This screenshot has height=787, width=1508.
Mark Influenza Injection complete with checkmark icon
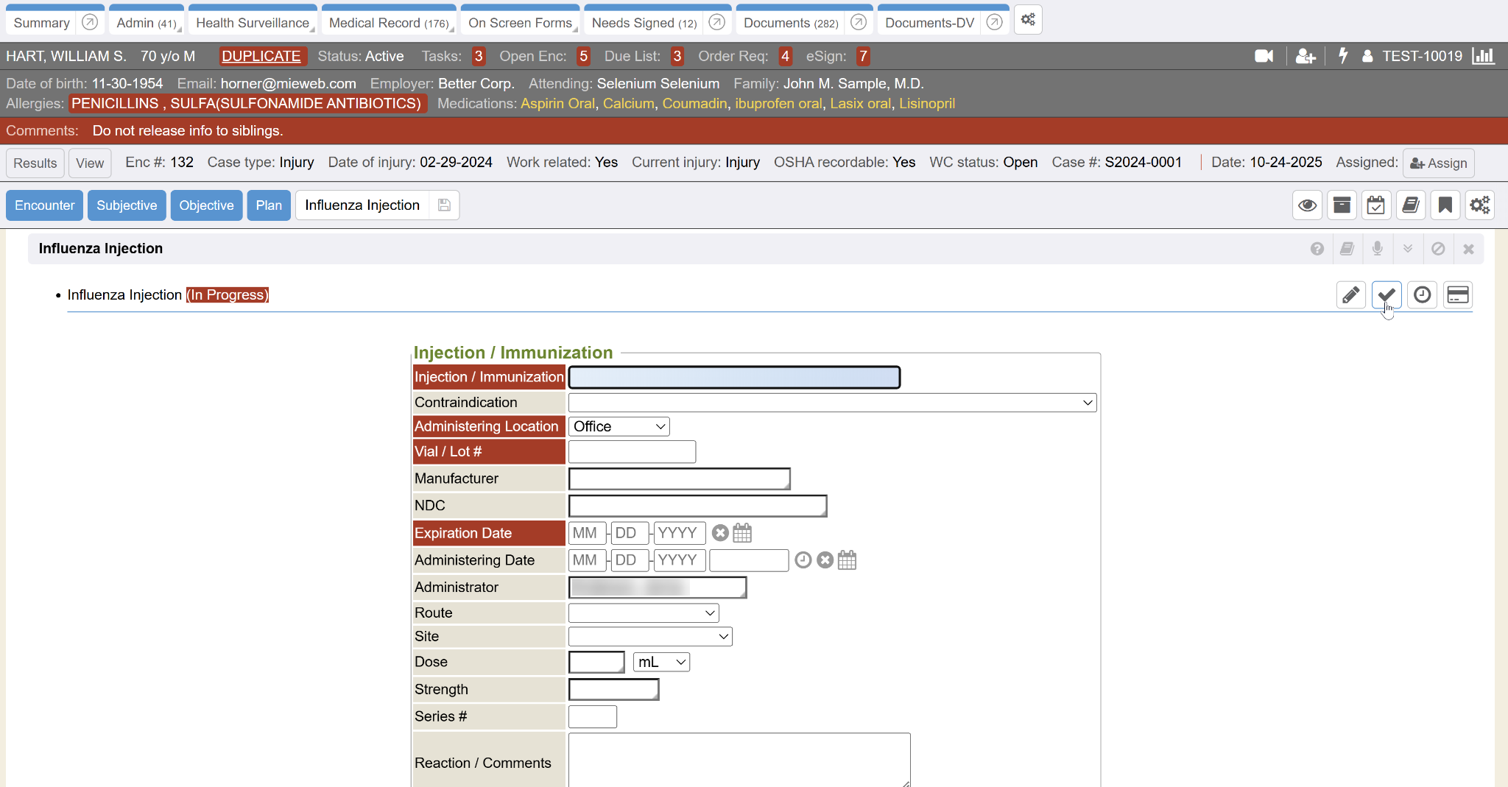[1387, 295]
